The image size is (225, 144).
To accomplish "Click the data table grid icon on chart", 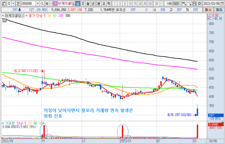I will pyautogui.click(x=4, y=20).
